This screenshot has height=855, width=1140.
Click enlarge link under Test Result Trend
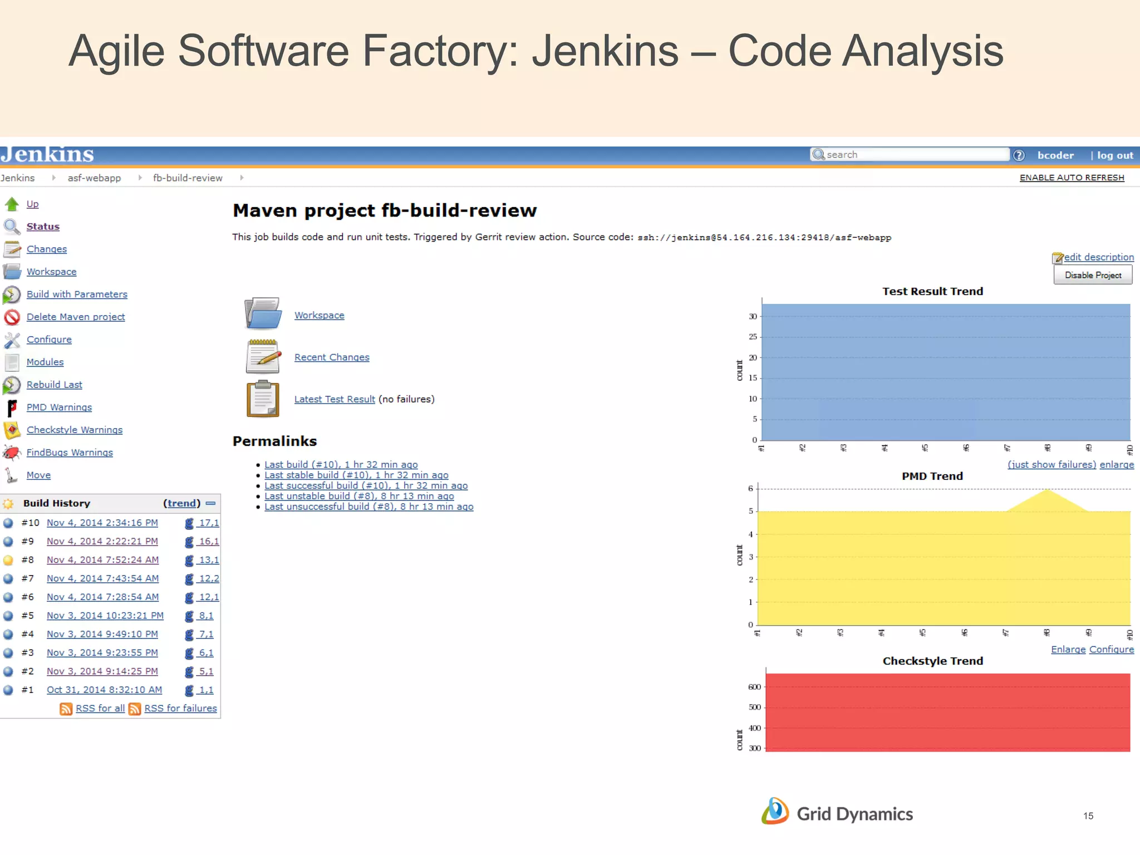(1117, 465)
